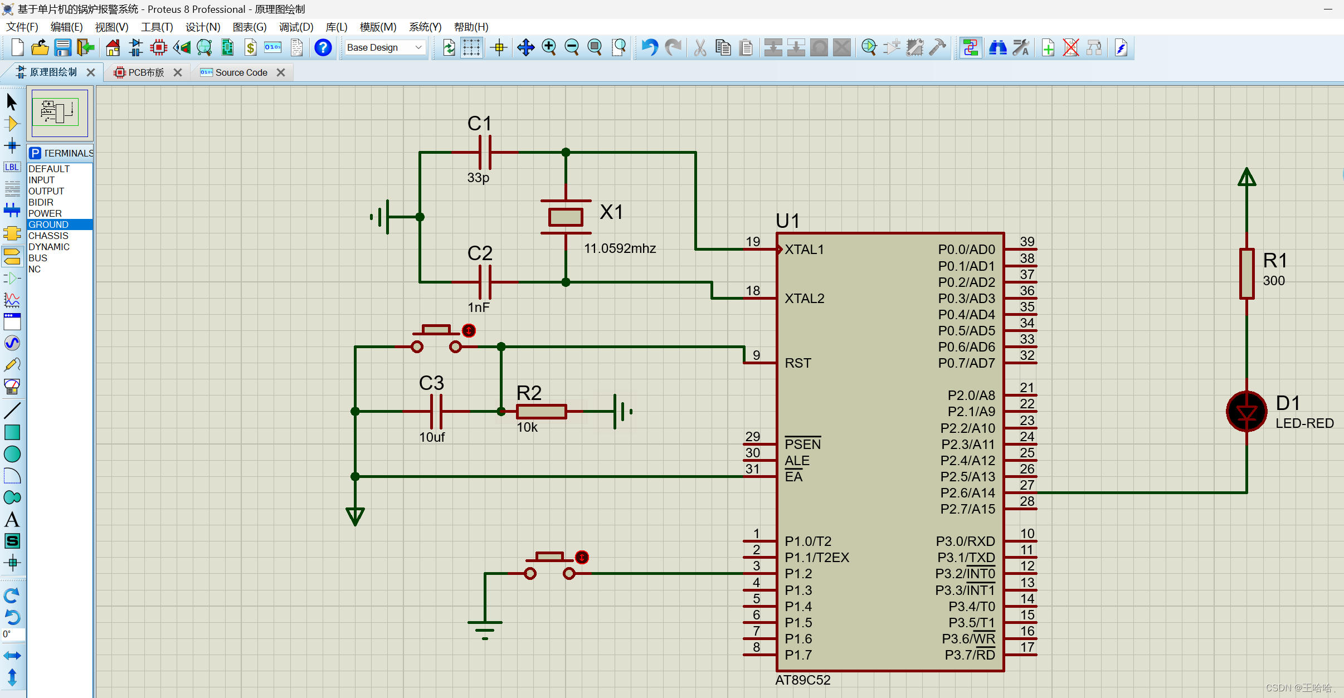Open the Bill of Materials dollar icon

pyautogui.click(x=251, y=48)
